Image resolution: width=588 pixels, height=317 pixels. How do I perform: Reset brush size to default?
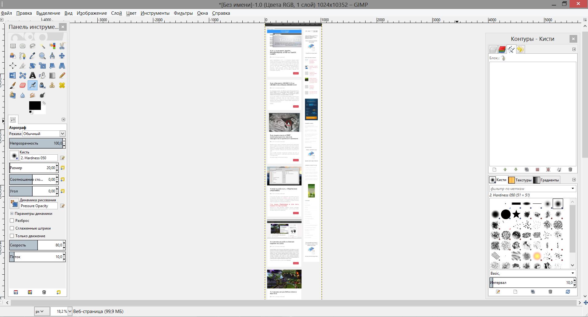63,168
